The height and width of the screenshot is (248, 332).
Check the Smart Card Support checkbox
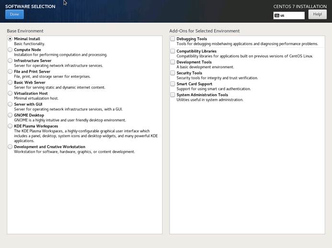(173, 84)
